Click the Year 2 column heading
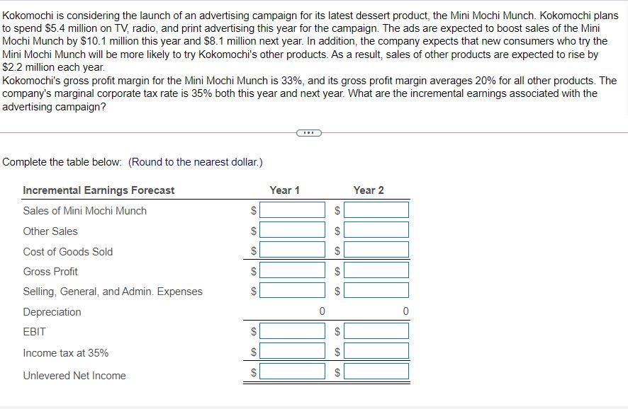This screenshot has height=409, width=628. pos(371,190)
